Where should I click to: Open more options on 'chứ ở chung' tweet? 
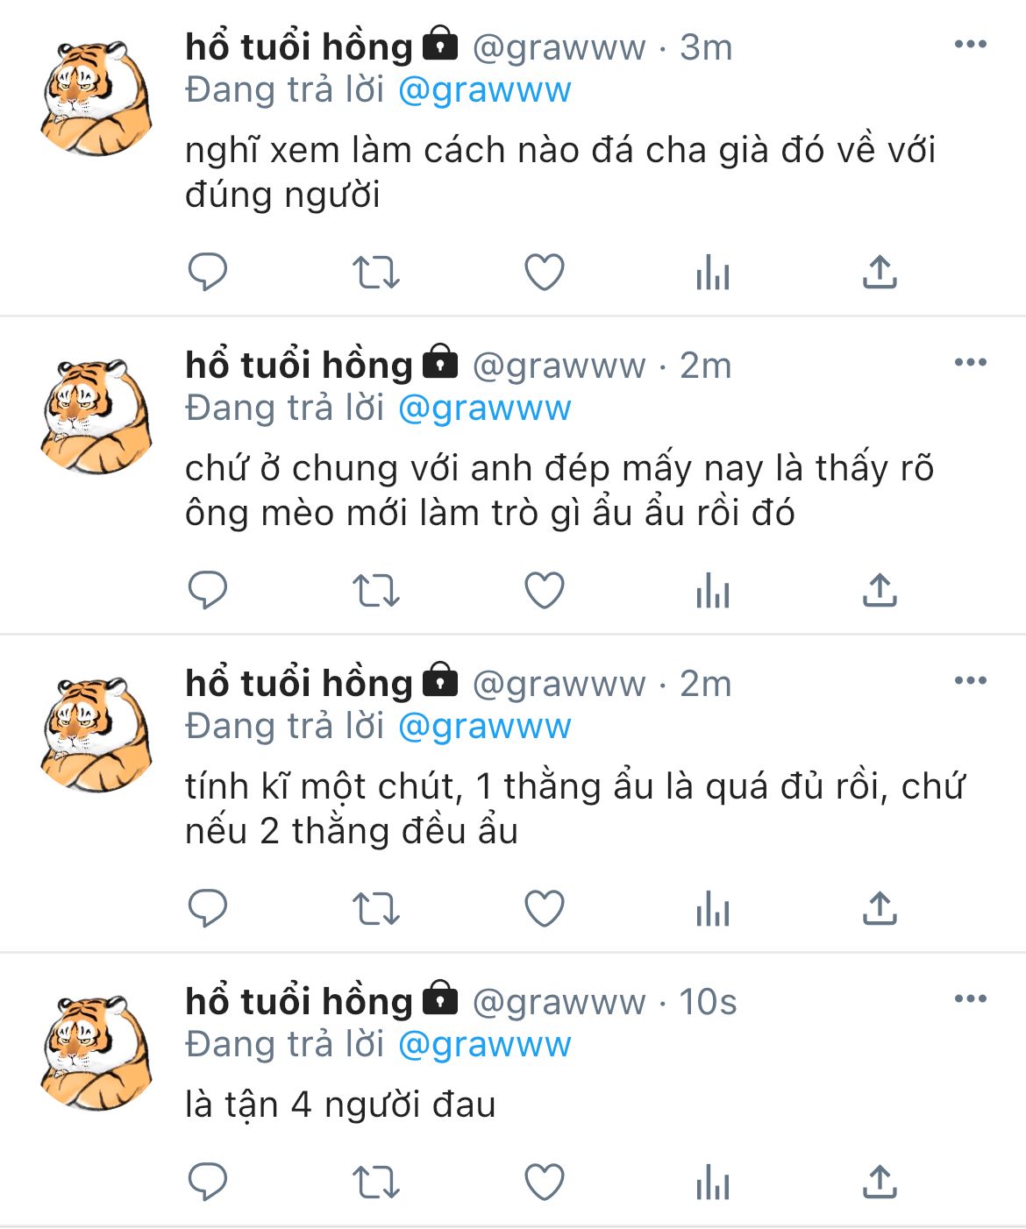click(971, 363)
